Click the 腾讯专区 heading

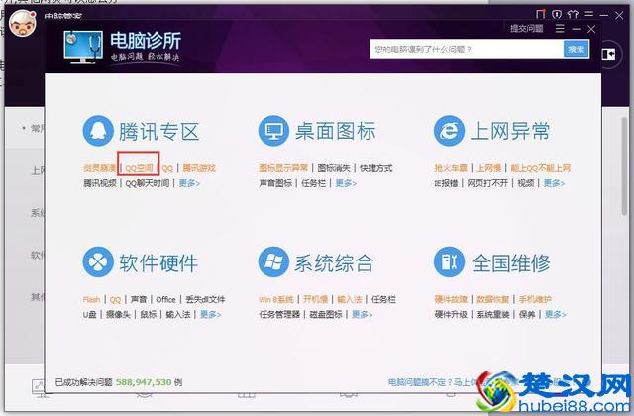pyautogui.click(x=158, y=132)
